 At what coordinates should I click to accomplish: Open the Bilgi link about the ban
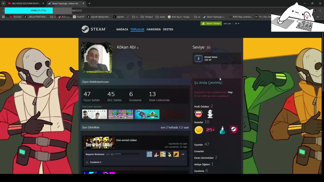(x=230, y=92)
